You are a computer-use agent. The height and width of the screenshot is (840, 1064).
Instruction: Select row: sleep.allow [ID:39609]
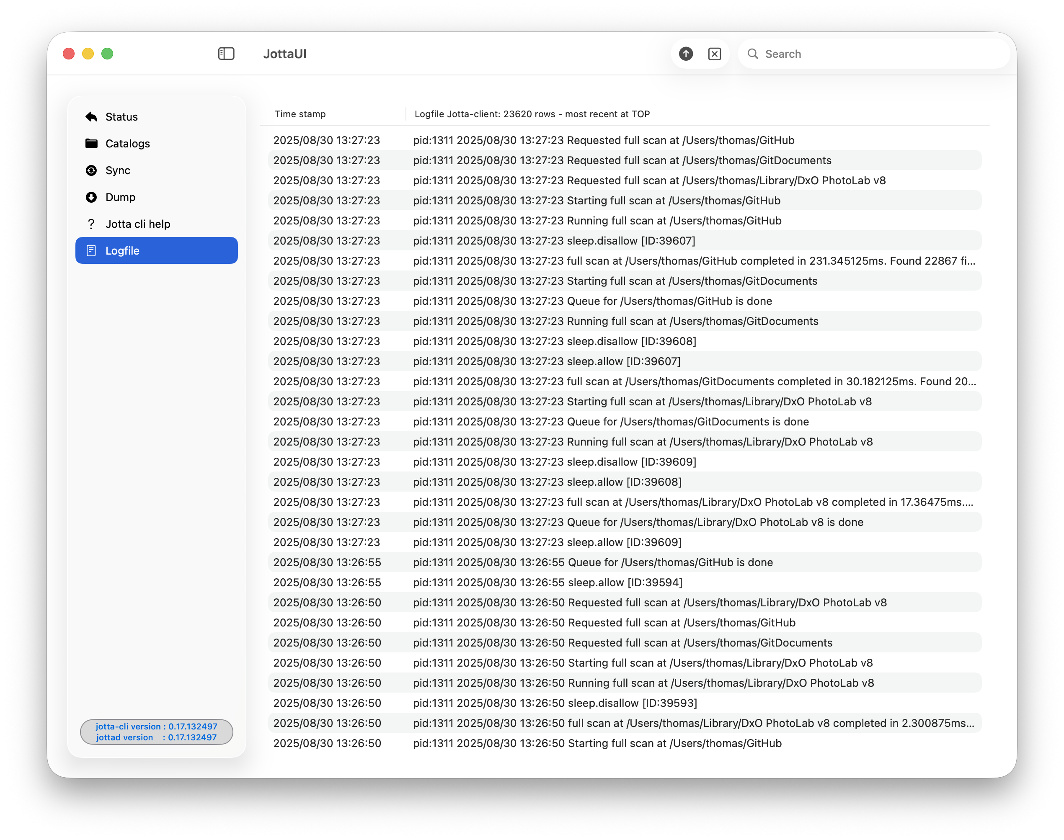(625, 542)
